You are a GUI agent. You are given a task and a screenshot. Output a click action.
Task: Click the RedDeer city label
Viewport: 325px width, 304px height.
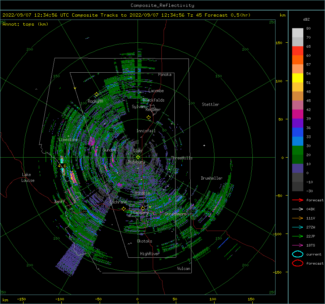[153, 110]
